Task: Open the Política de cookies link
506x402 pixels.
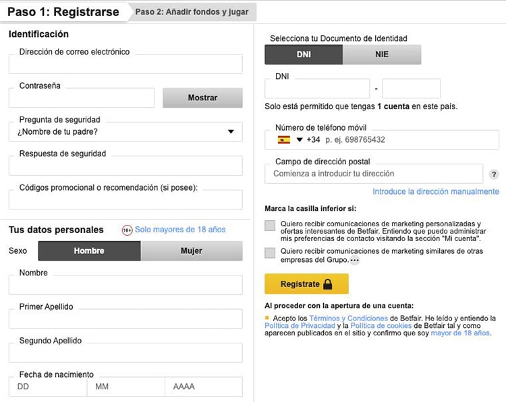Action: [x=381, y=326]
